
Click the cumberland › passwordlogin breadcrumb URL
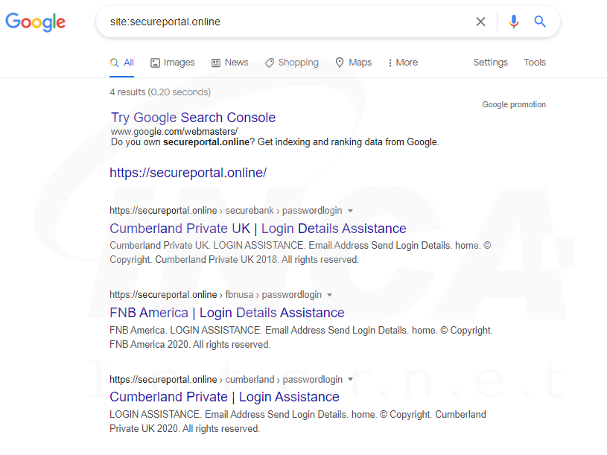[226, 380]
